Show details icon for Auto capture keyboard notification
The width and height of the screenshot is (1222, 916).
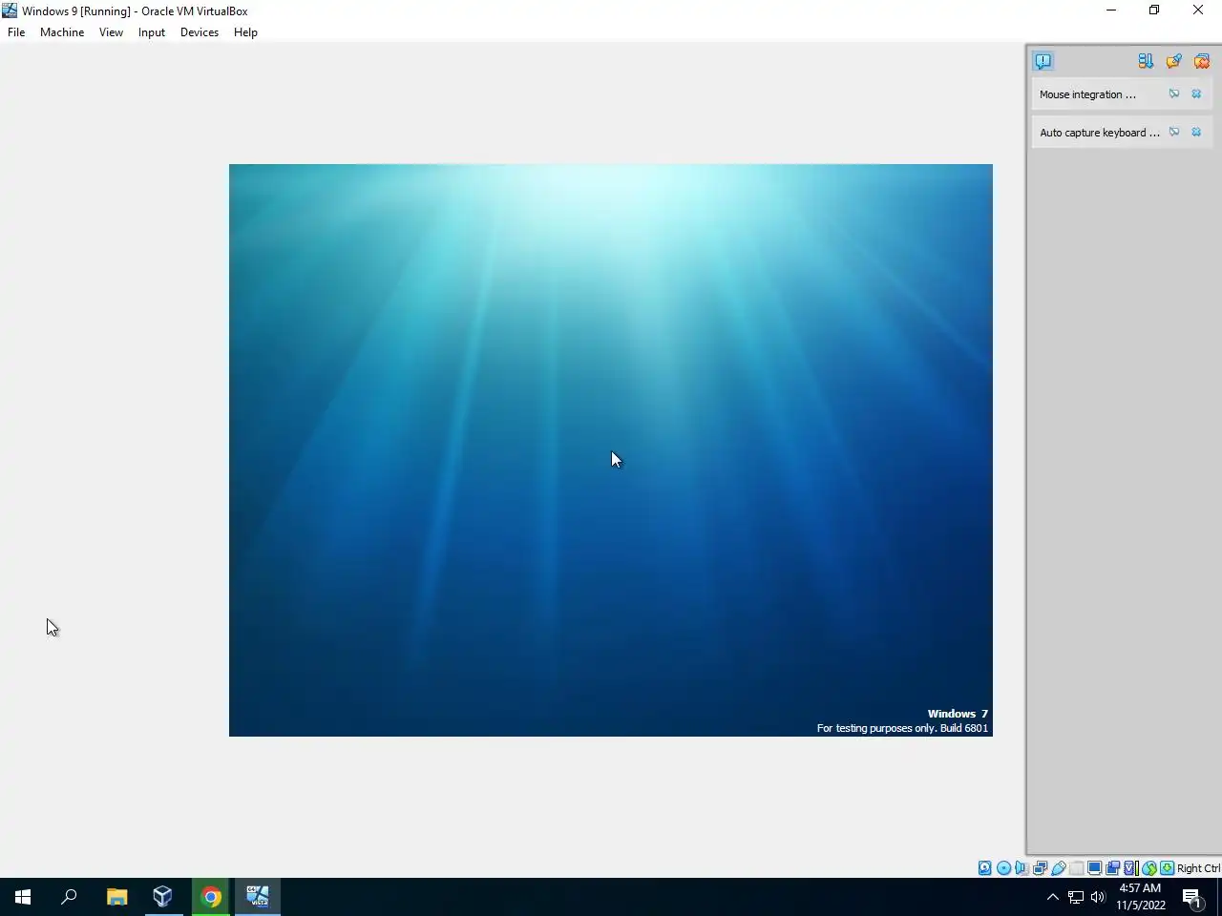click(1174, 132)
